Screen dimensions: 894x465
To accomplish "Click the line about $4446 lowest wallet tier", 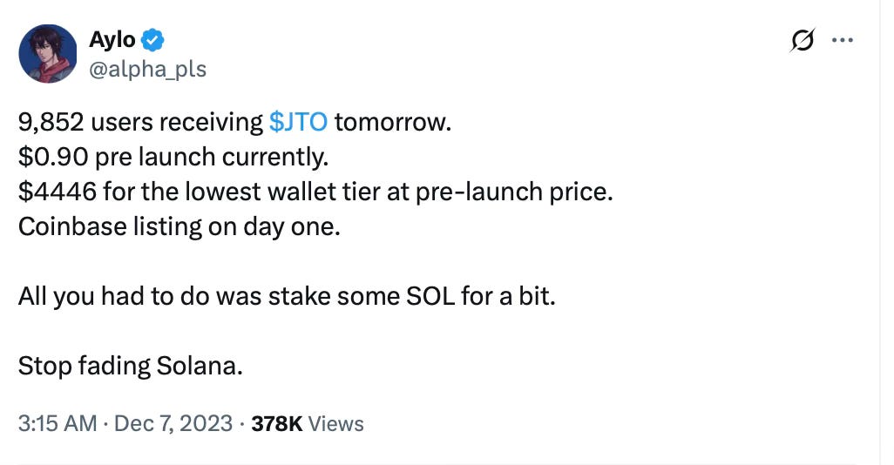I will pos(315,192).
